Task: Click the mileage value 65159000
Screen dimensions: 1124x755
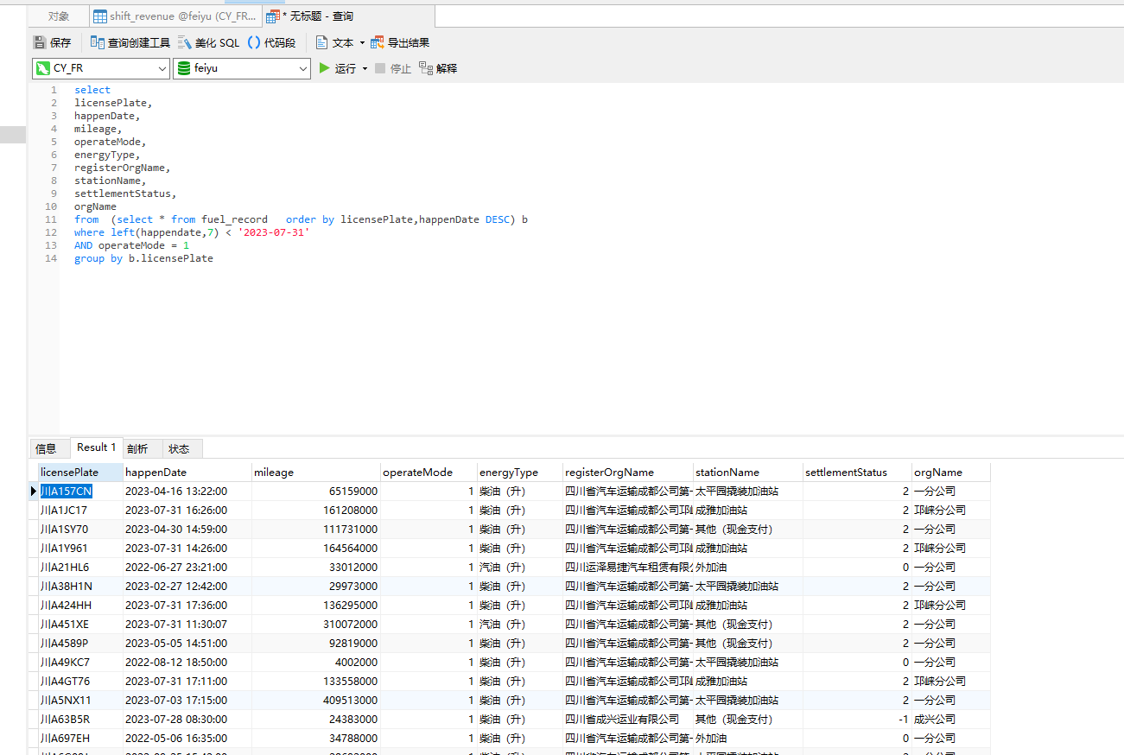Action: [315, 491]
